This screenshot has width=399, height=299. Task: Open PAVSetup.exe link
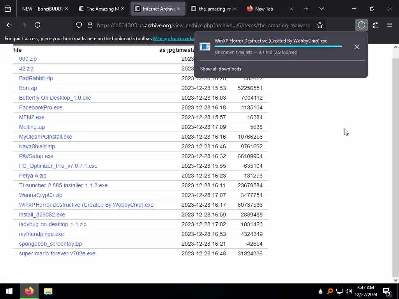pos(36,156)
